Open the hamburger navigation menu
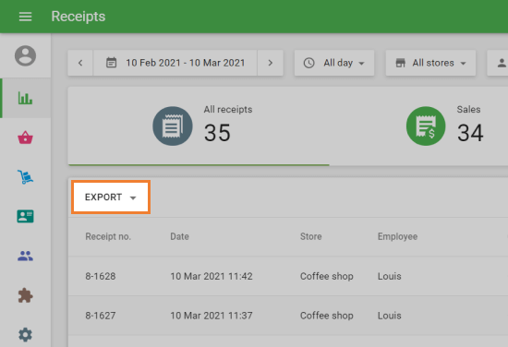508x347 pixels. pyautogui.click(x=25, y=17)
